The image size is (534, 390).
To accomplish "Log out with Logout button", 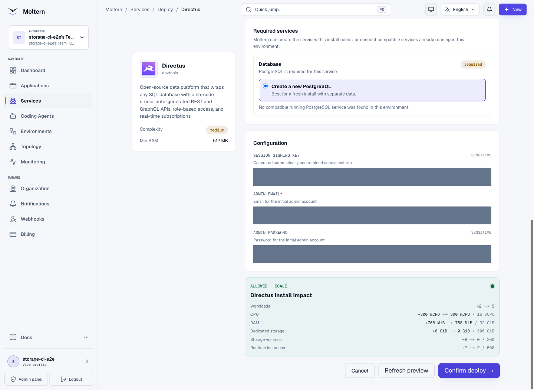I will pos(71,379).
